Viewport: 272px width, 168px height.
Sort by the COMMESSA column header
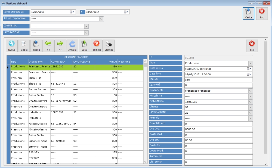pos(61,62)
